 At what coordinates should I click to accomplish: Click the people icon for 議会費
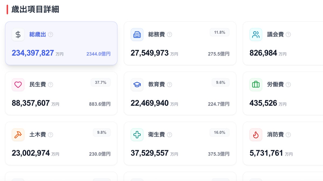[256, 35]
